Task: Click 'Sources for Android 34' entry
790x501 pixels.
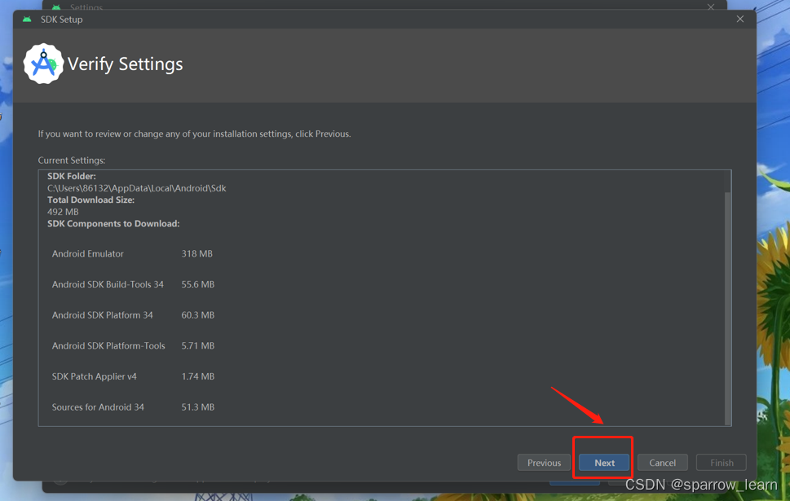Action: point(98,407)
